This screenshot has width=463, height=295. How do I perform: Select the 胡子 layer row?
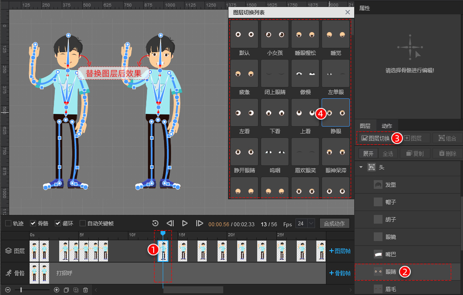[x=407, y=220]
